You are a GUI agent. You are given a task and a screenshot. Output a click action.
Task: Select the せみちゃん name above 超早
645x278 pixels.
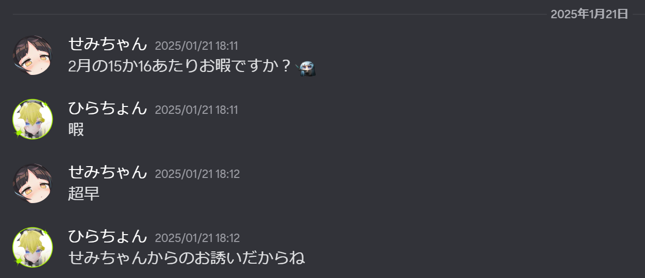coord(108,172)
